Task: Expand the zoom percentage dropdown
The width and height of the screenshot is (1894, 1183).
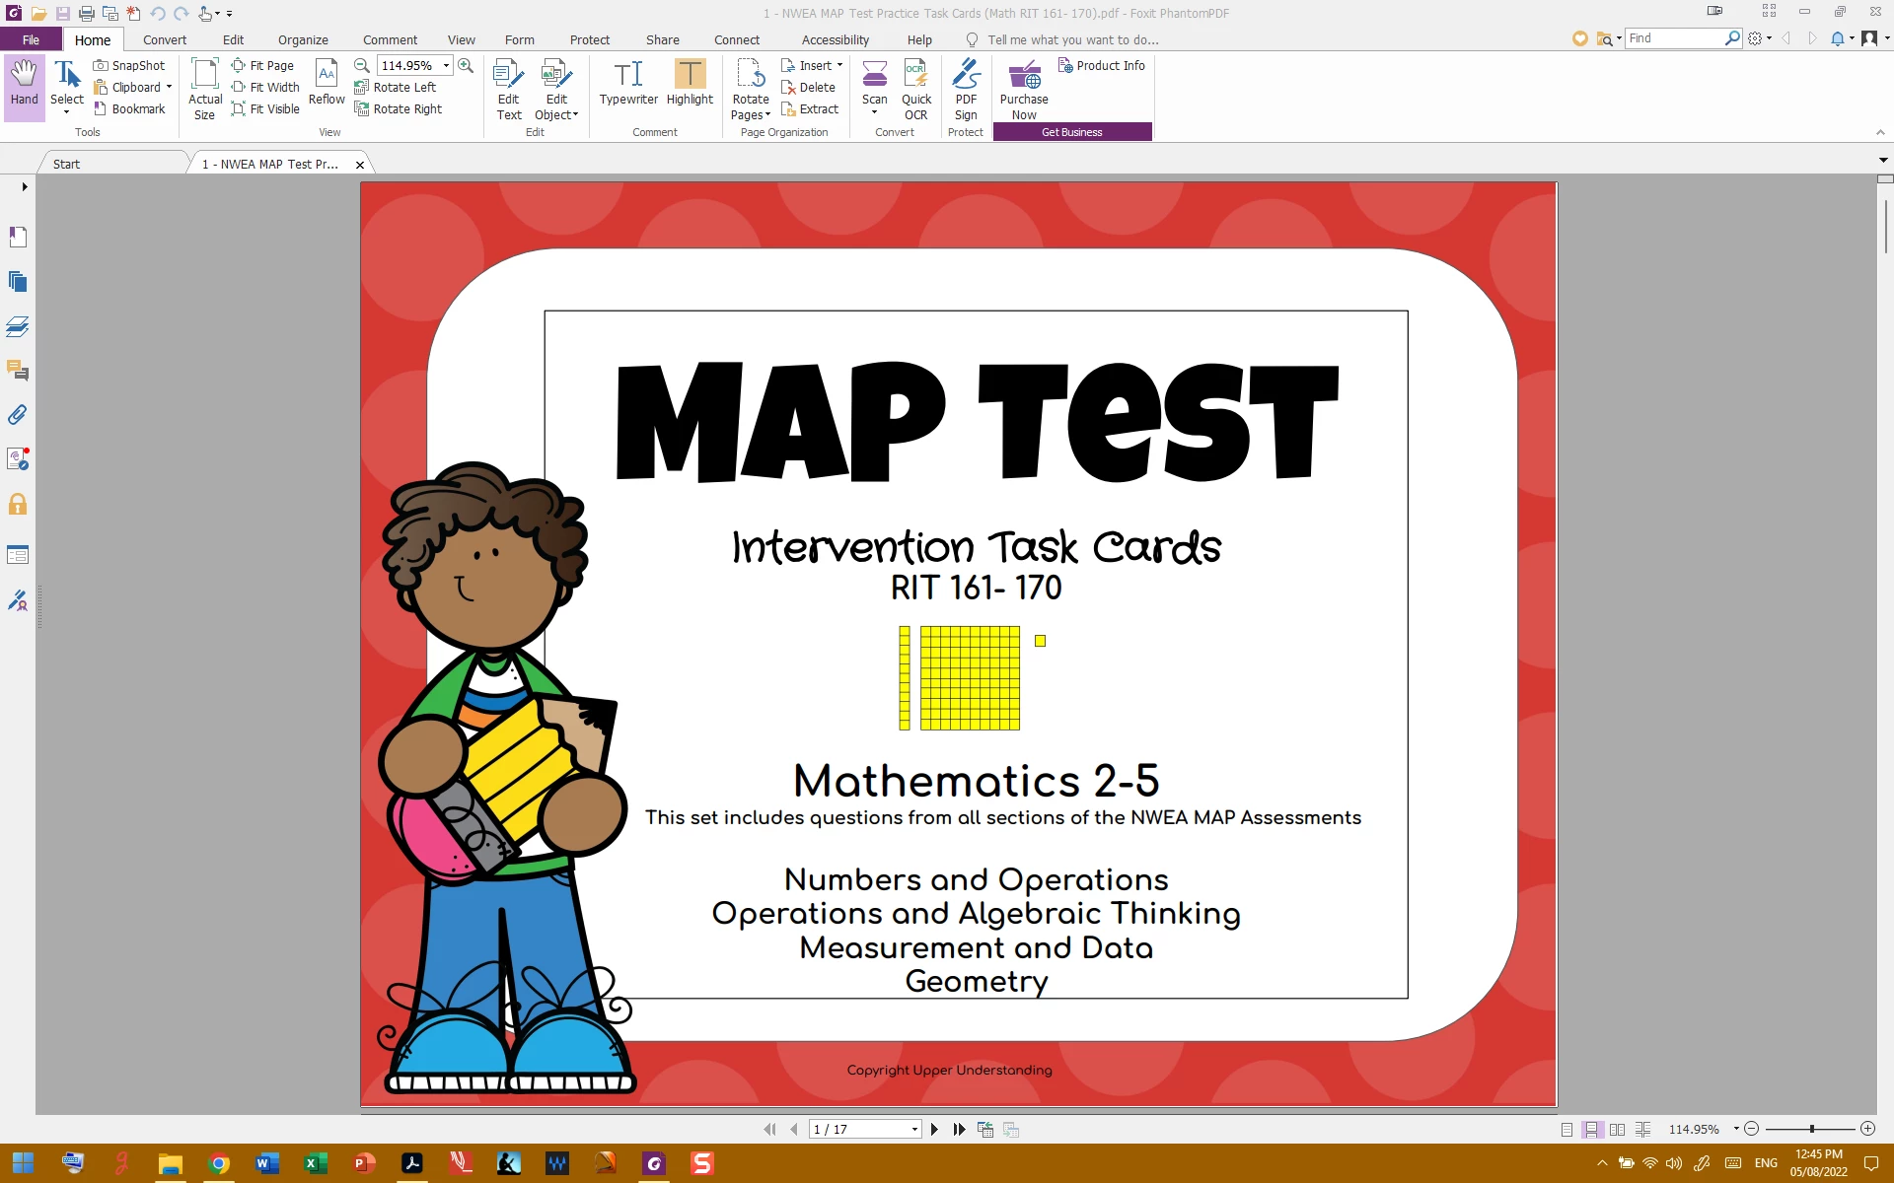Action: (x=446, y=65)
